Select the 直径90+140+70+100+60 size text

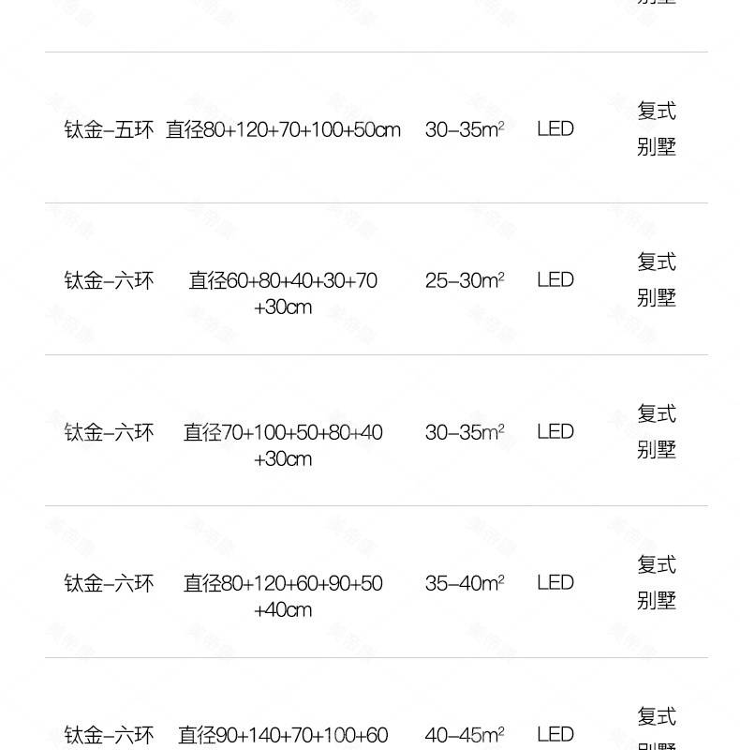pyautogui.click(x=283, y=735)
